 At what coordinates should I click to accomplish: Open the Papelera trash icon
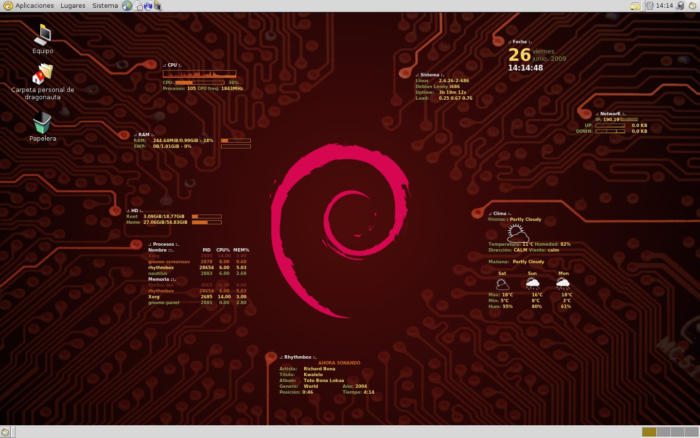coord(42,123)
